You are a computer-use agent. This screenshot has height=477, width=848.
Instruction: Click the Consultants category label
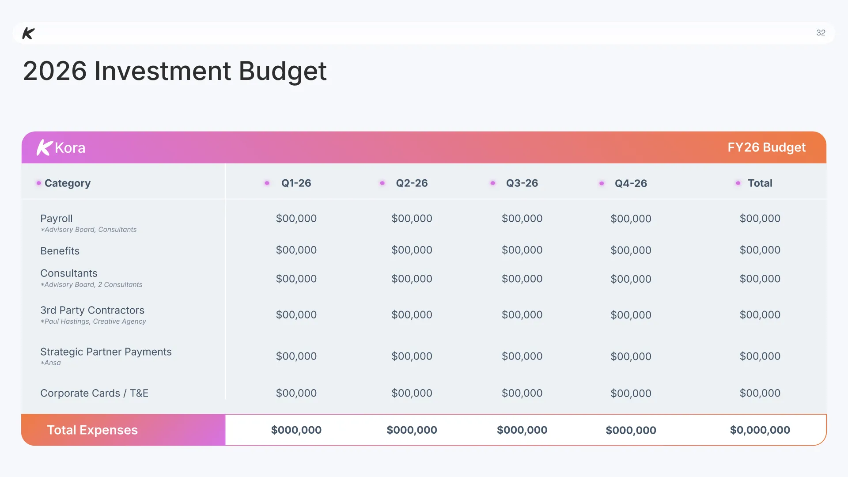point(69,273)
